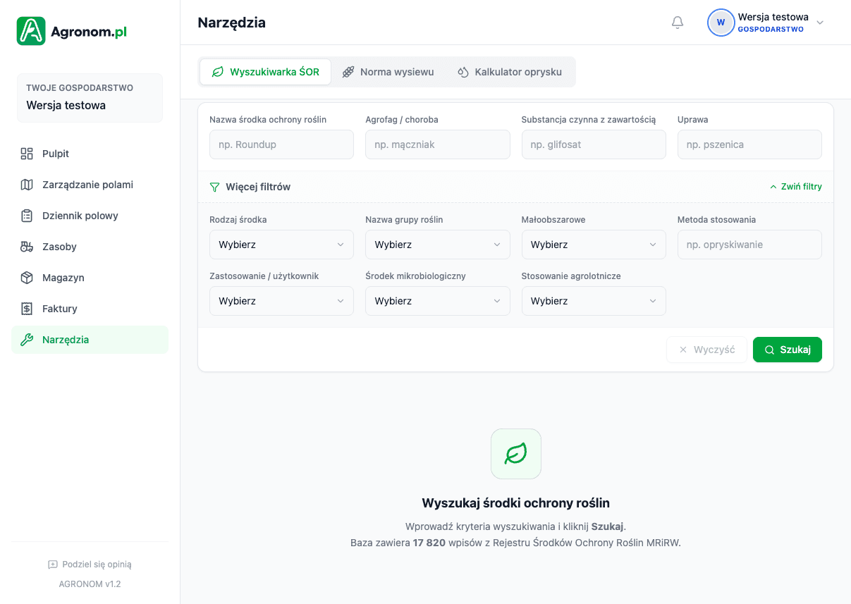Collapse filters with Zwiń filtry
This screenshot has height=604, width=851.
click(x=795, y=187)
